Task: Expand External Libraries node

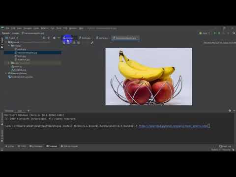Action: (6, 73)
